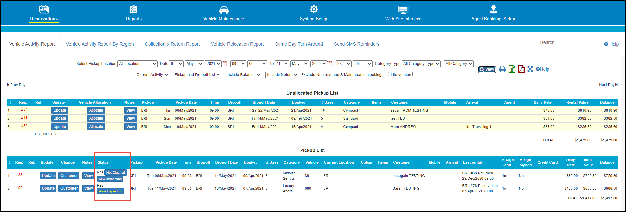The image size is (626, 212).
Task: Open the start month dropdown
Action: pos(194,64)
